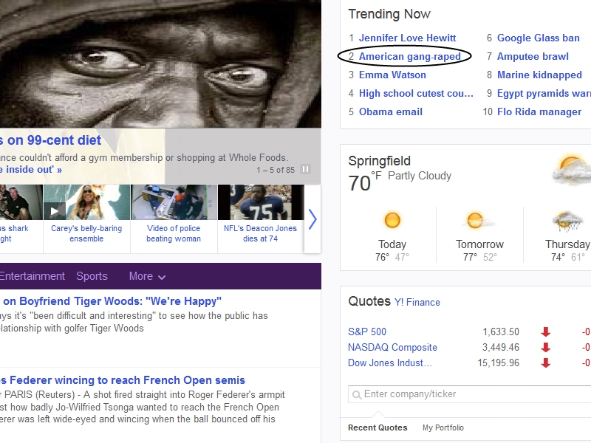Click the large Springfield weather icon
Screen dimensions: 591x443
pos(570,170)
